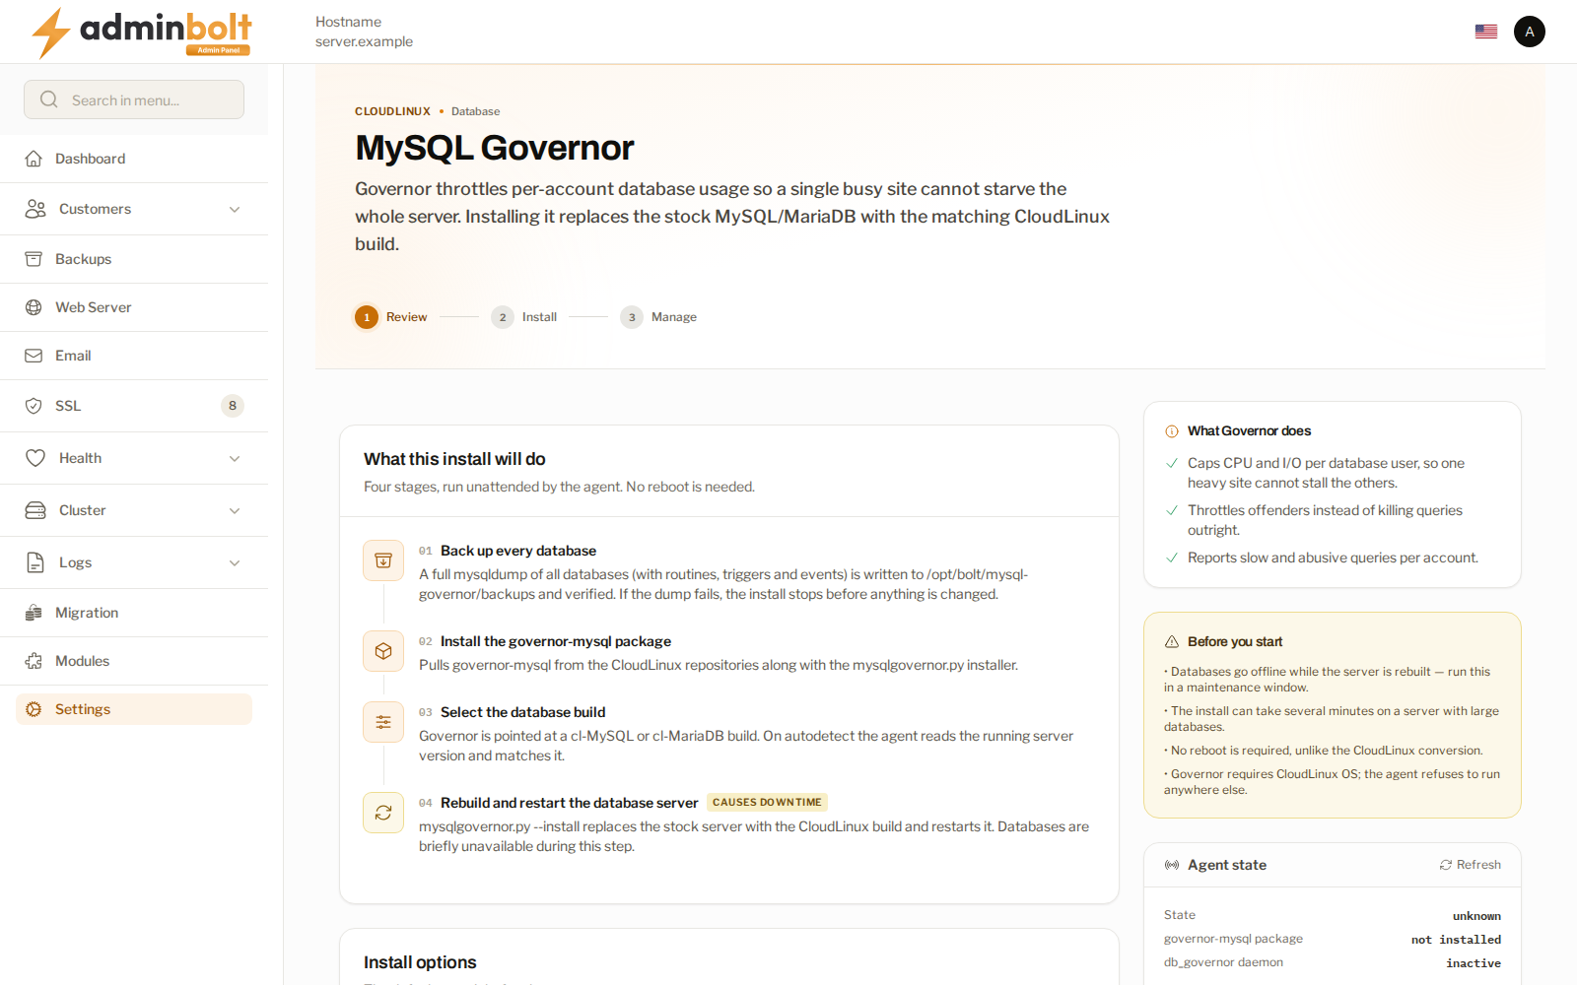Go to the Web Server menu item
This screenshot has height=985, width=1577.
134,307
